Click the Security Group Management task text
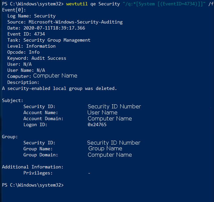The image size is (214, 202). [57, 40]
